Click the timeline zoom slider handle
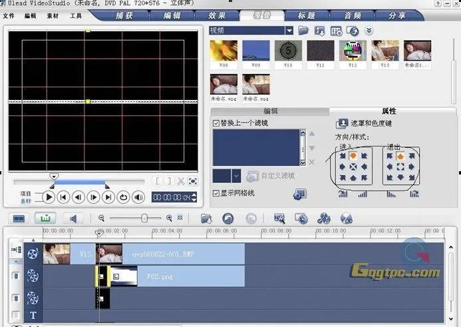The height and width of the screenshot is (327, 461). click(144, 218)
